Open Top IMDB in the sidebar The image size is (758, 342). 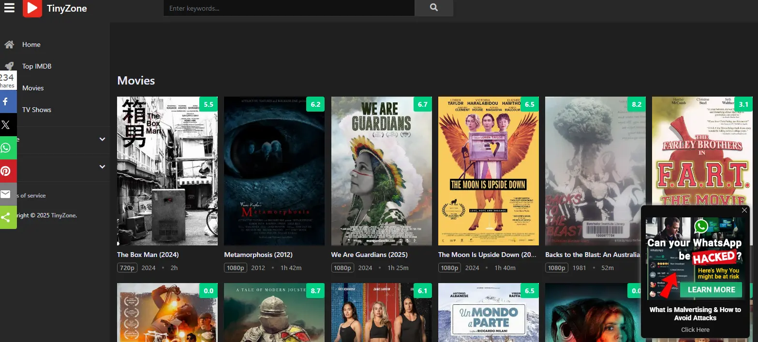point(37,66)
